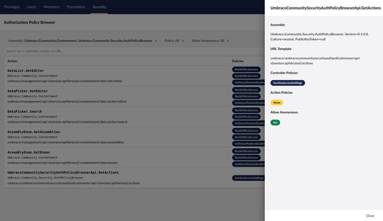The width and height of the screenshot is (383, 221).
Task: Select the Security tab
Action: pyautogui.click(x=99, y=7)
